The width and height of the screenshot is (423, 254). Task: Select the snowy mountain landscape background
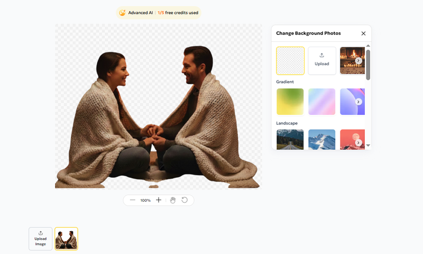tap(322, 140)
